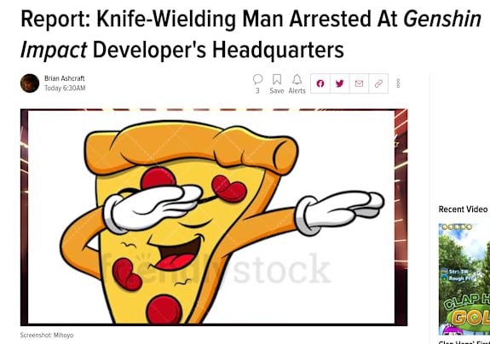Viewport: 490px width, 344px height.
Task: Click the comment count number 3
Action: (x=257, y=91)
